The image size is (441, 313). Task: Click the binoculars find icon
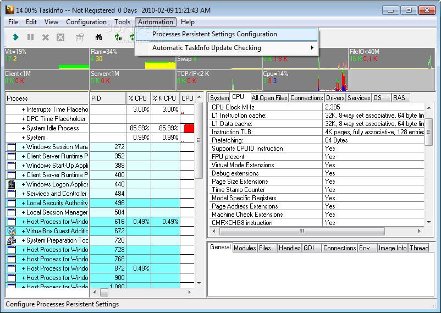coord(99,37)
